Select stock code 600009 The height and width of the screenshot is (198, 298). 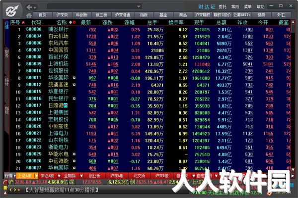point(34,64)
